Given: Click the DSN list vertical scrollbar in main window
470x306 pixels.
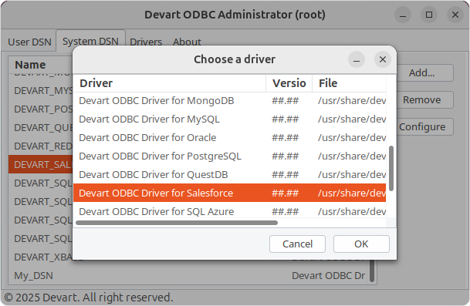Looking at the screenshot, I should click(x=372, y=271).
